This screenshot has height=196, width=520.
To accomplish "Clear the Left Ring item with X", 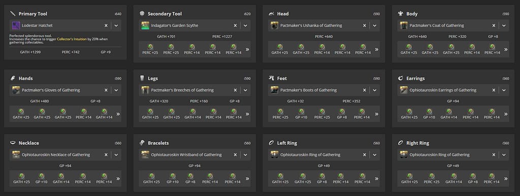I will (x=365, y=155).
